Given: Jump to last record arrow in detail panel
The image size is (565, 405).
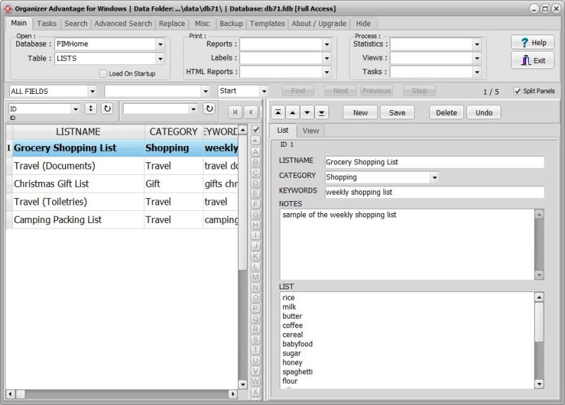Looking at the screenshot, I should tap(321, 113).
